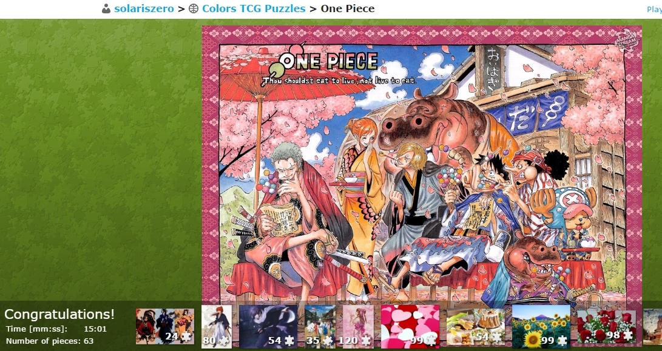Click the puzzle piece icon on sunflower thumbnail
The width and height of the screenshot is (662, 351).
562,340
